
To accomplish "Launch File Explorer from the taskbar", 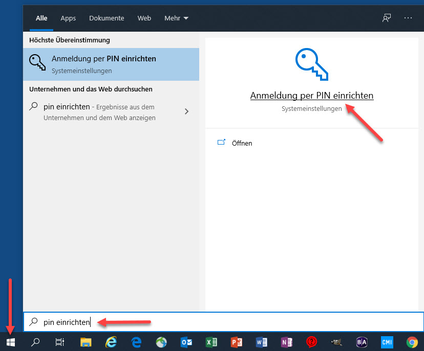I will [x=86, y=342].
